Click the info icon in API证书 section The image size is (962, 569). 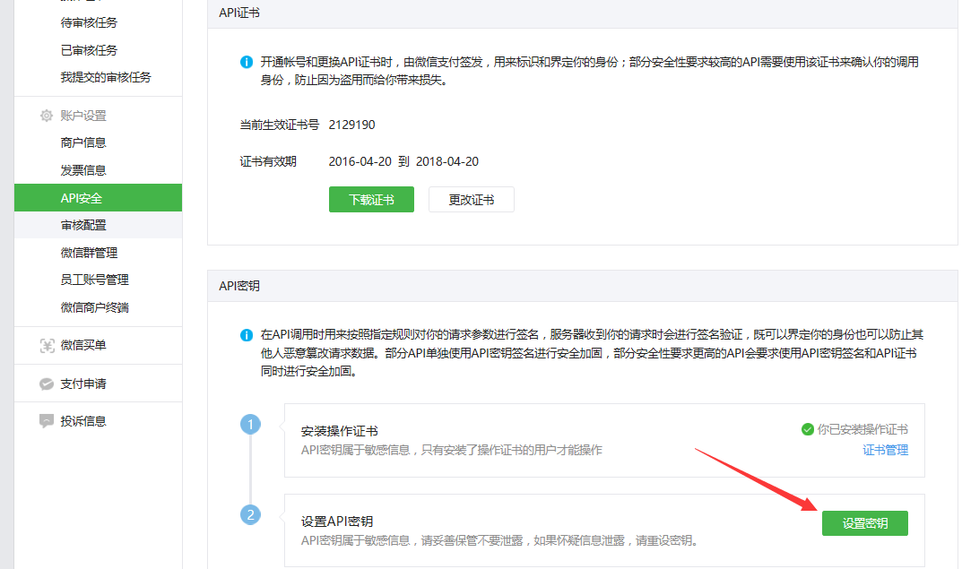click(247, 63)
